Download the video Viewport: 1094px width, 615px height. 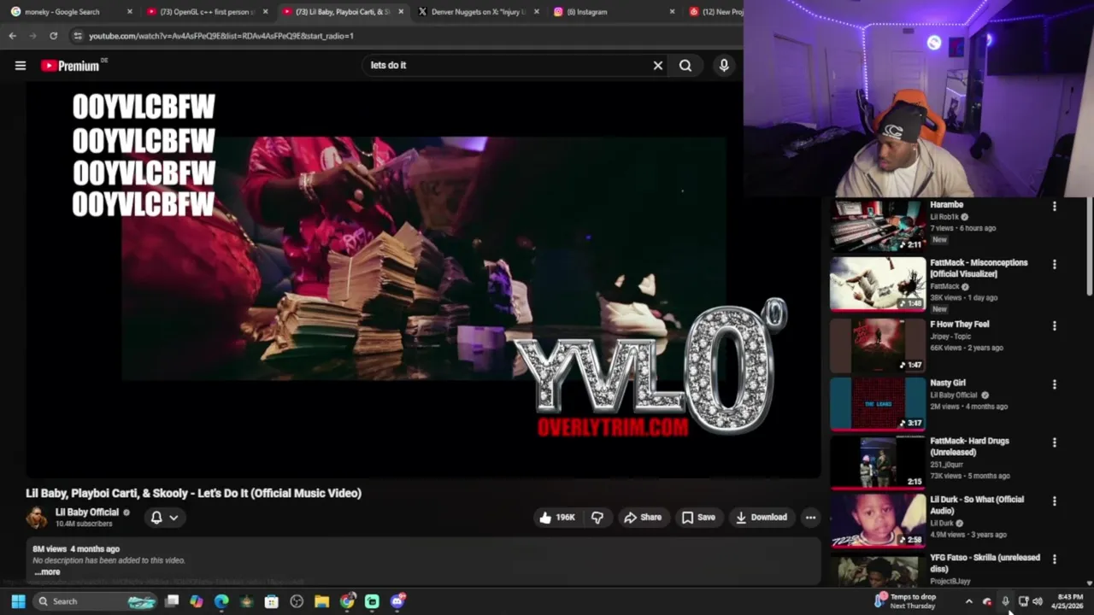click(762, 517)
